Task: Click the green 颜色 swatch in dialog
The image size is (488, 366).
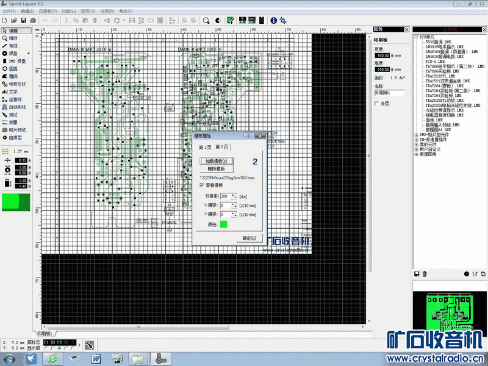Action: 223,224
